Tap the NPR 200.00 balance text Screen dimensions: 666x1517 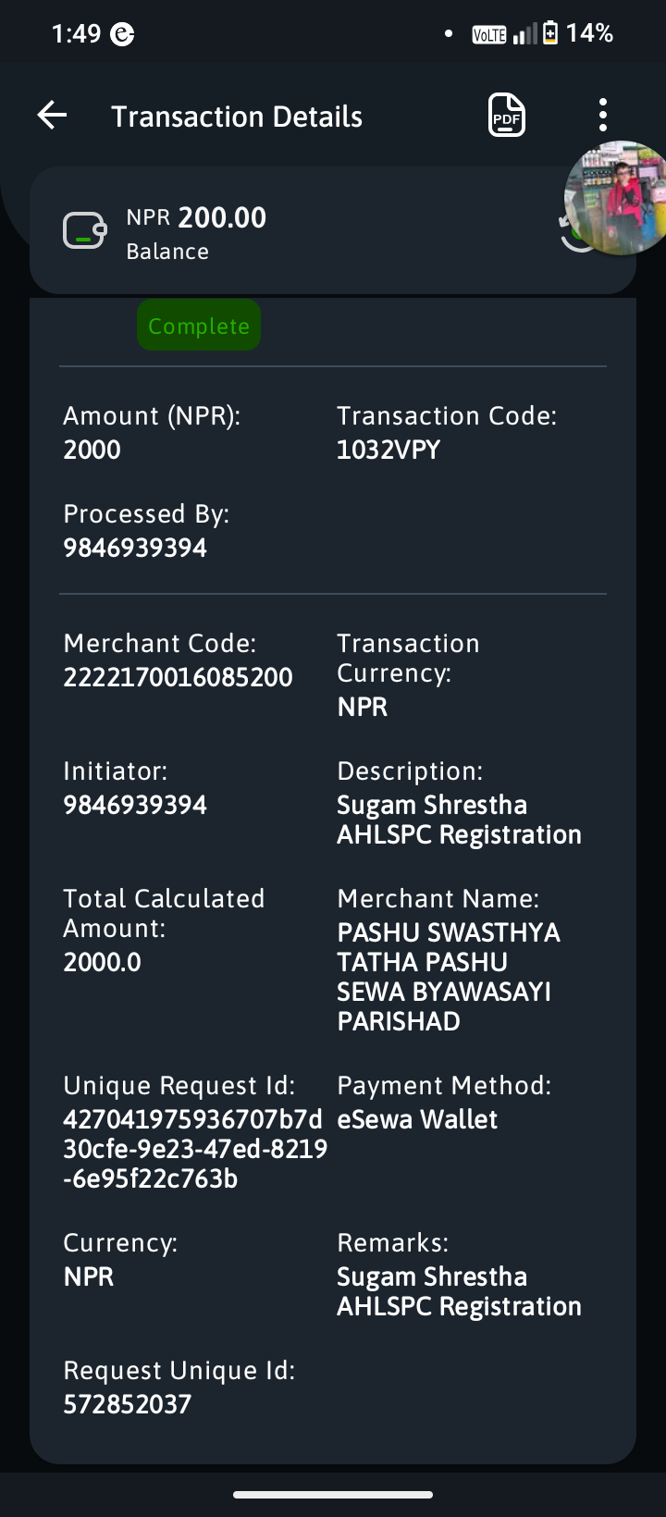[196, 217]
